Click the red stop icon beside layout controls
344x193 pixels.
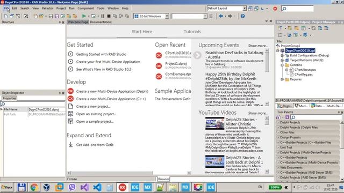point(275,9)
